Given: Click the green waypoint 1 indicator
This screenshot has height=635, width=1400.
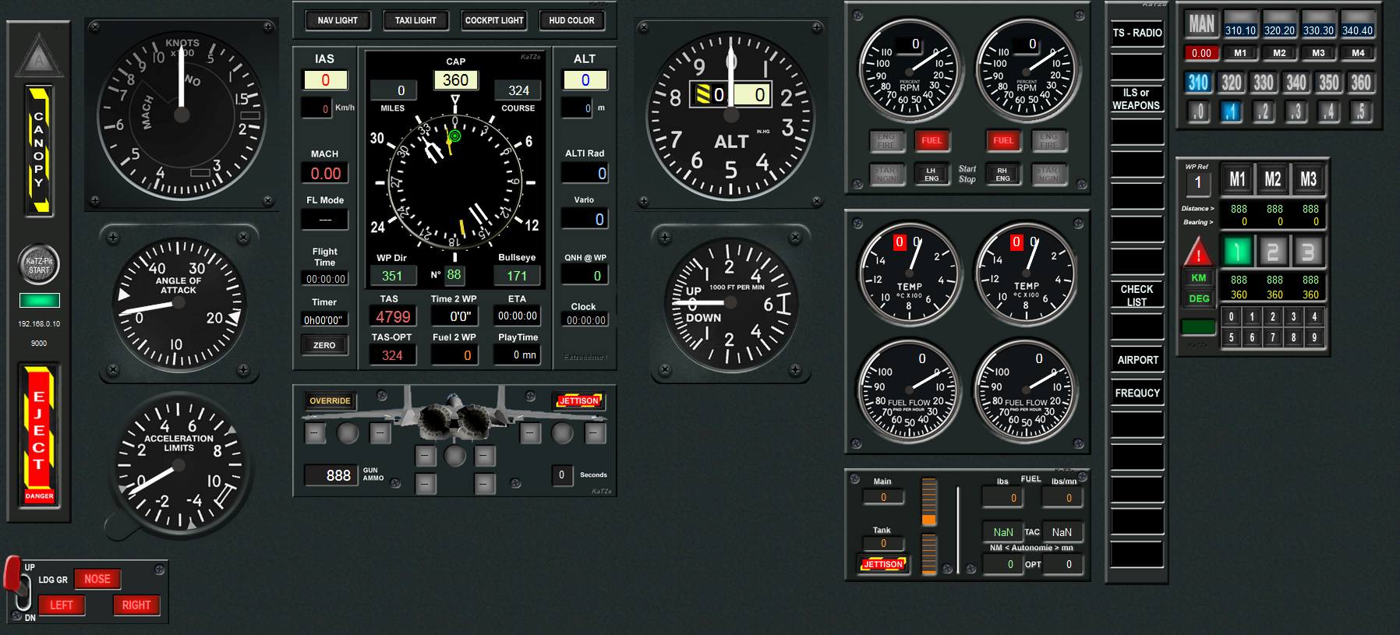Looking at the screenshot, I should 1237,252.
